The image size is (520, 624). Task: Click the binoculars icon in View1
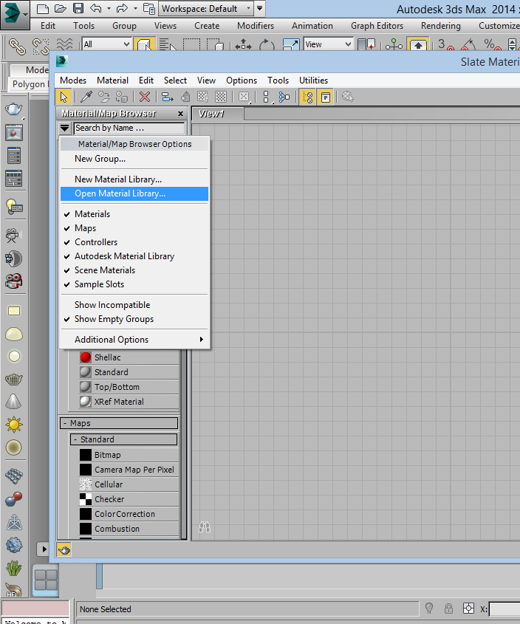(205, 527)
